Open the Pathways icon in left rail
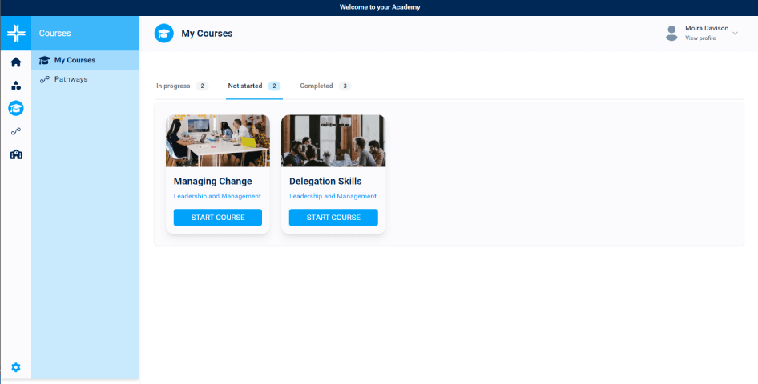This screenshot has width=758, height=384. click(16, 131)
